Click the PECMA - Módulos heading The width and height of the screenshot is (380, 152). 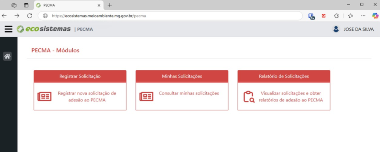55,51
